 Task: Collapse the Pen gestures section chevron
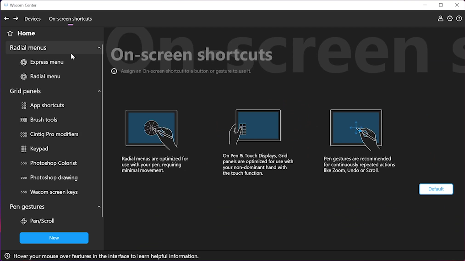pos(99,207)
